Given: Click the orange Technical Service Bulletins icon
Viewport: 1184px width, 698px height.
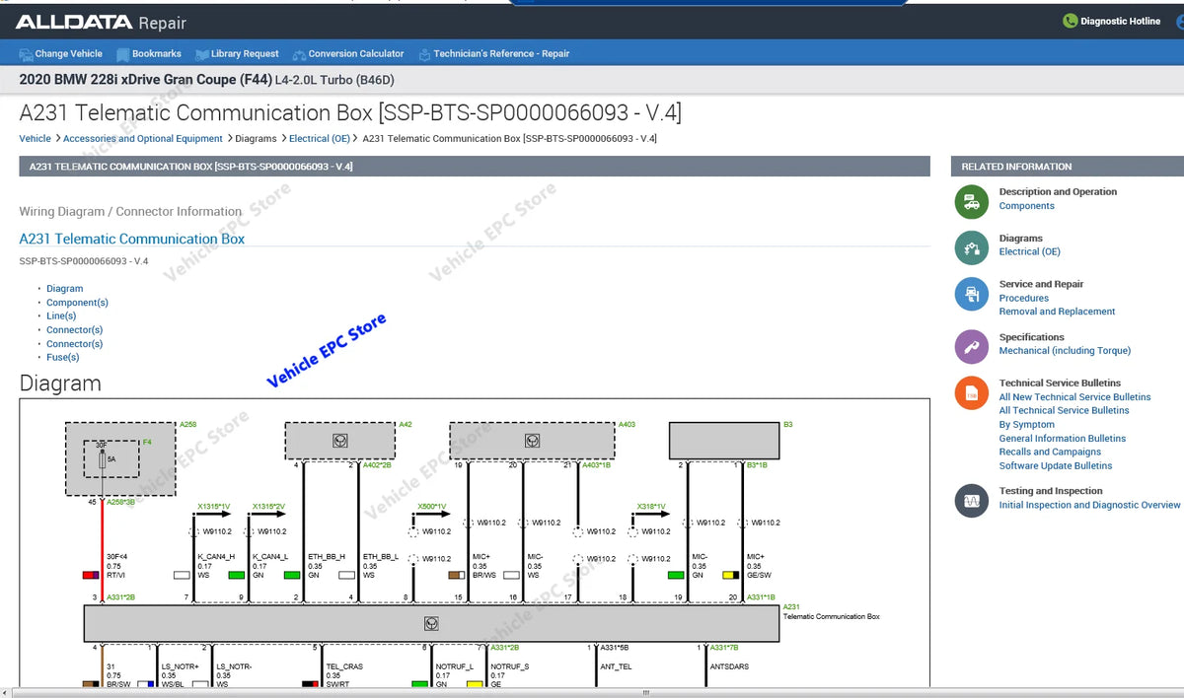Looking at the screenshot, I should pyautogui.click(x=971, y=393).
